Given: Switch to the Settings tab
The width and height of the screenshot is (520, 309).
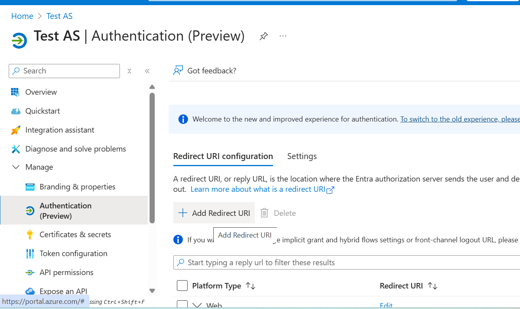Looking at the screenshot, I should pyautogui.click(x=302, y=156).
